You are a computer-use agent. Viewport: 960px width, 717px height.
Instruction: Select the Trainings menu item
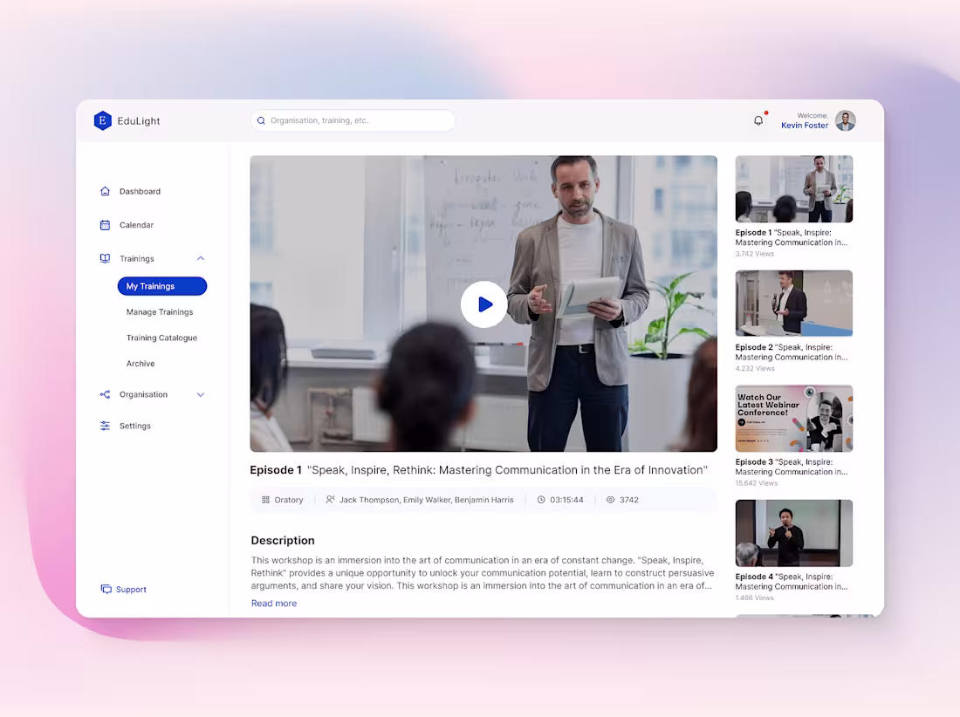tap(136, 258)
